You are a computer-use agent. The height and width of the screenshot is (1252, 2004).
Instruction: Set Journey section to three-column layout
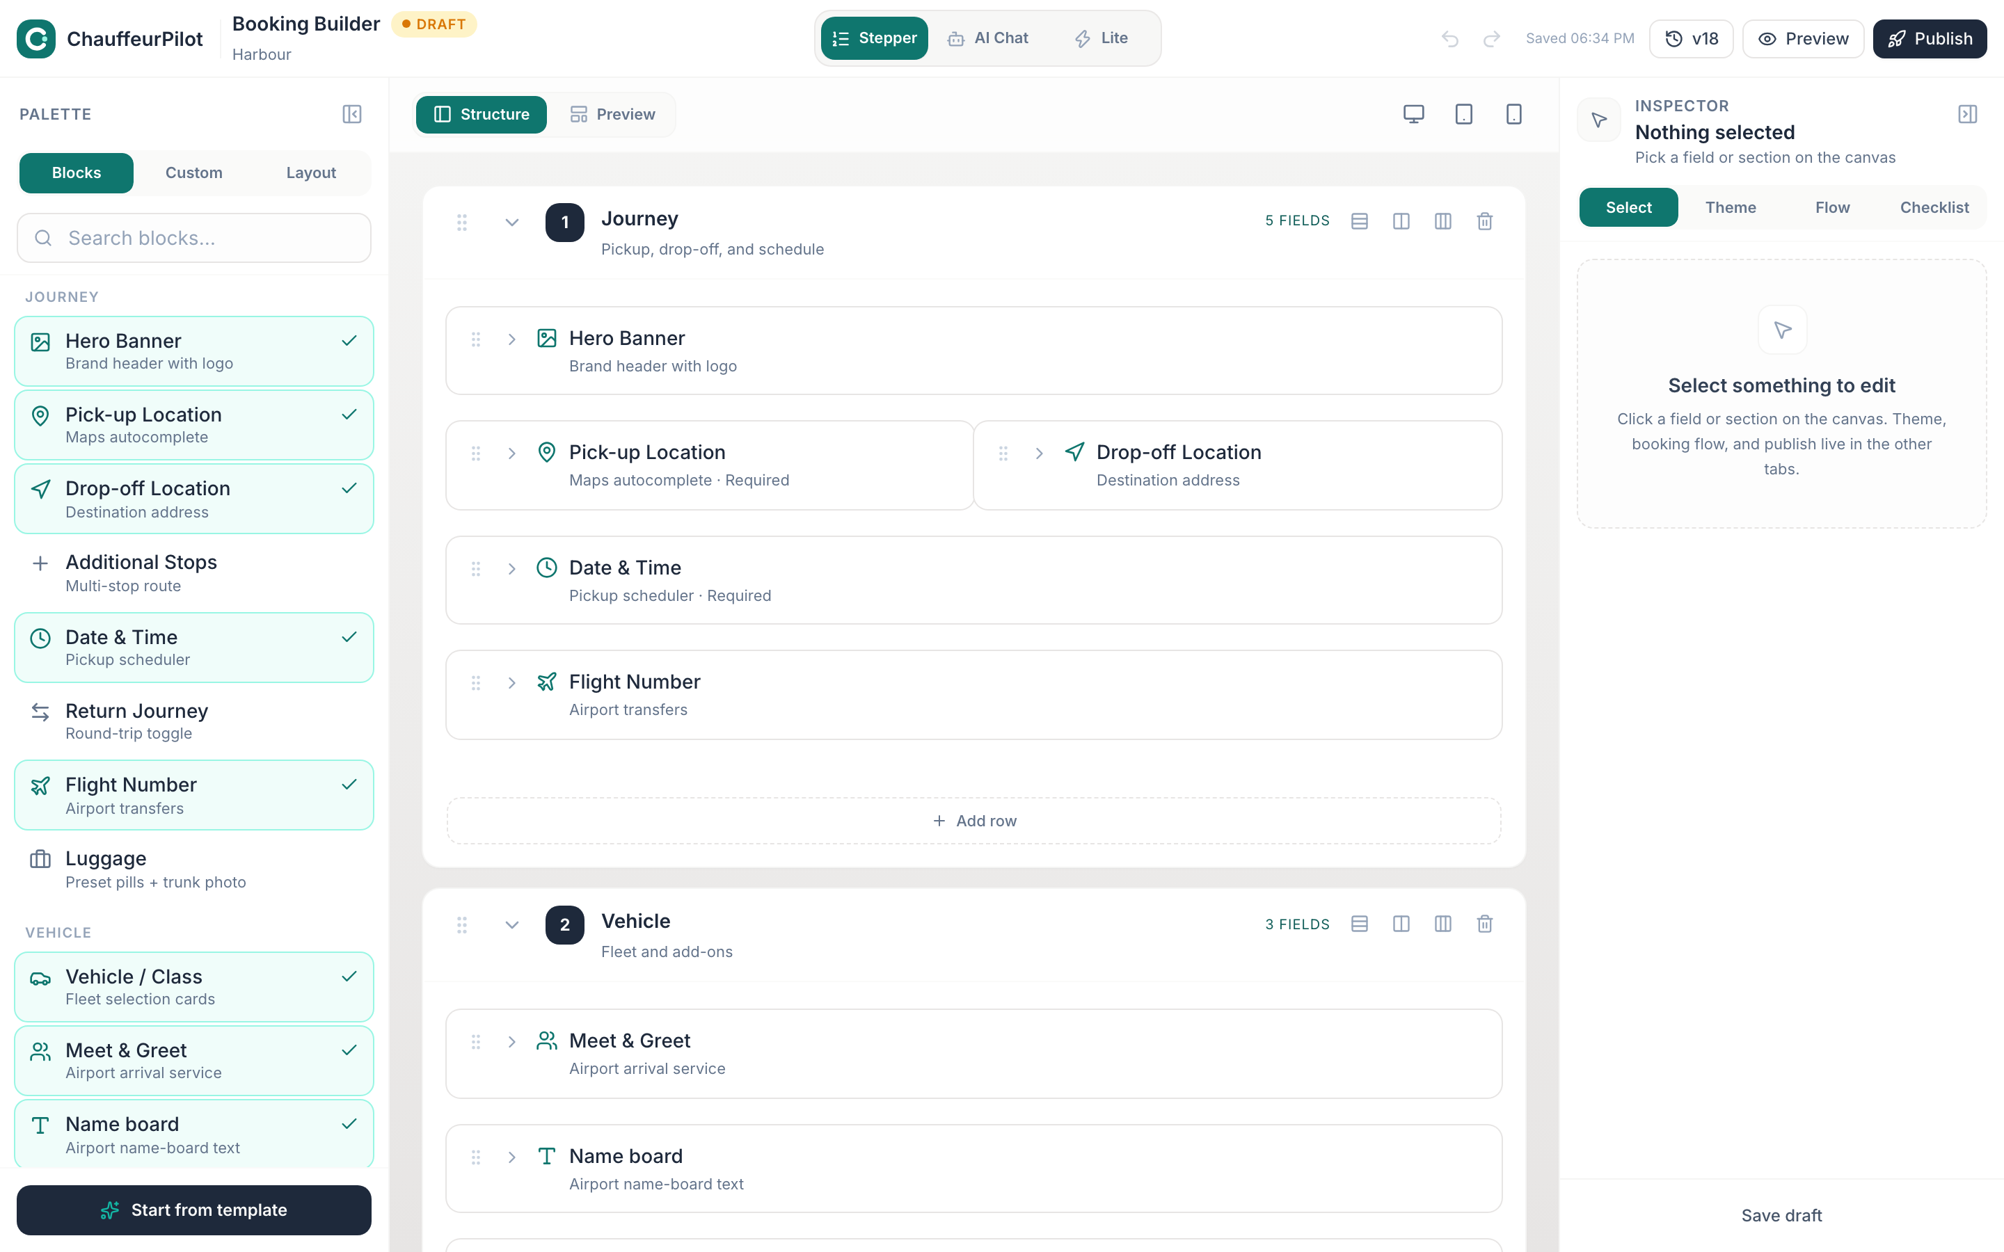(1442, 221)
